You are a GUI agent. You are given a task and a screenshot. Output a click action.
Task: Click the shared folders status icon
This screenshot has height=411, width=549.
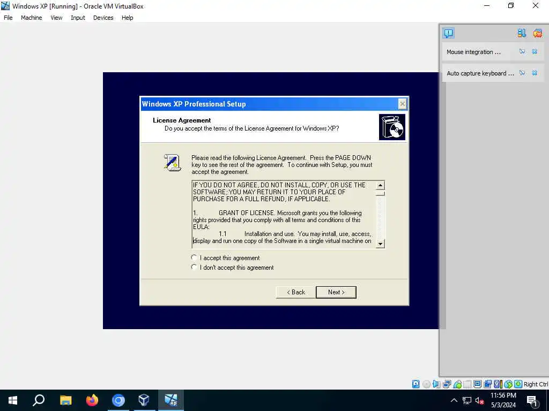[x=467, y=384]
